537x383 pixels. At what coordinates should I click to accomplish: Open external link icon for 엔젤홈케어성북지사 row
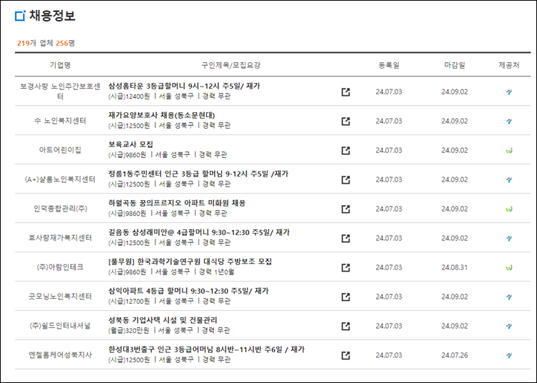point(346,355)
